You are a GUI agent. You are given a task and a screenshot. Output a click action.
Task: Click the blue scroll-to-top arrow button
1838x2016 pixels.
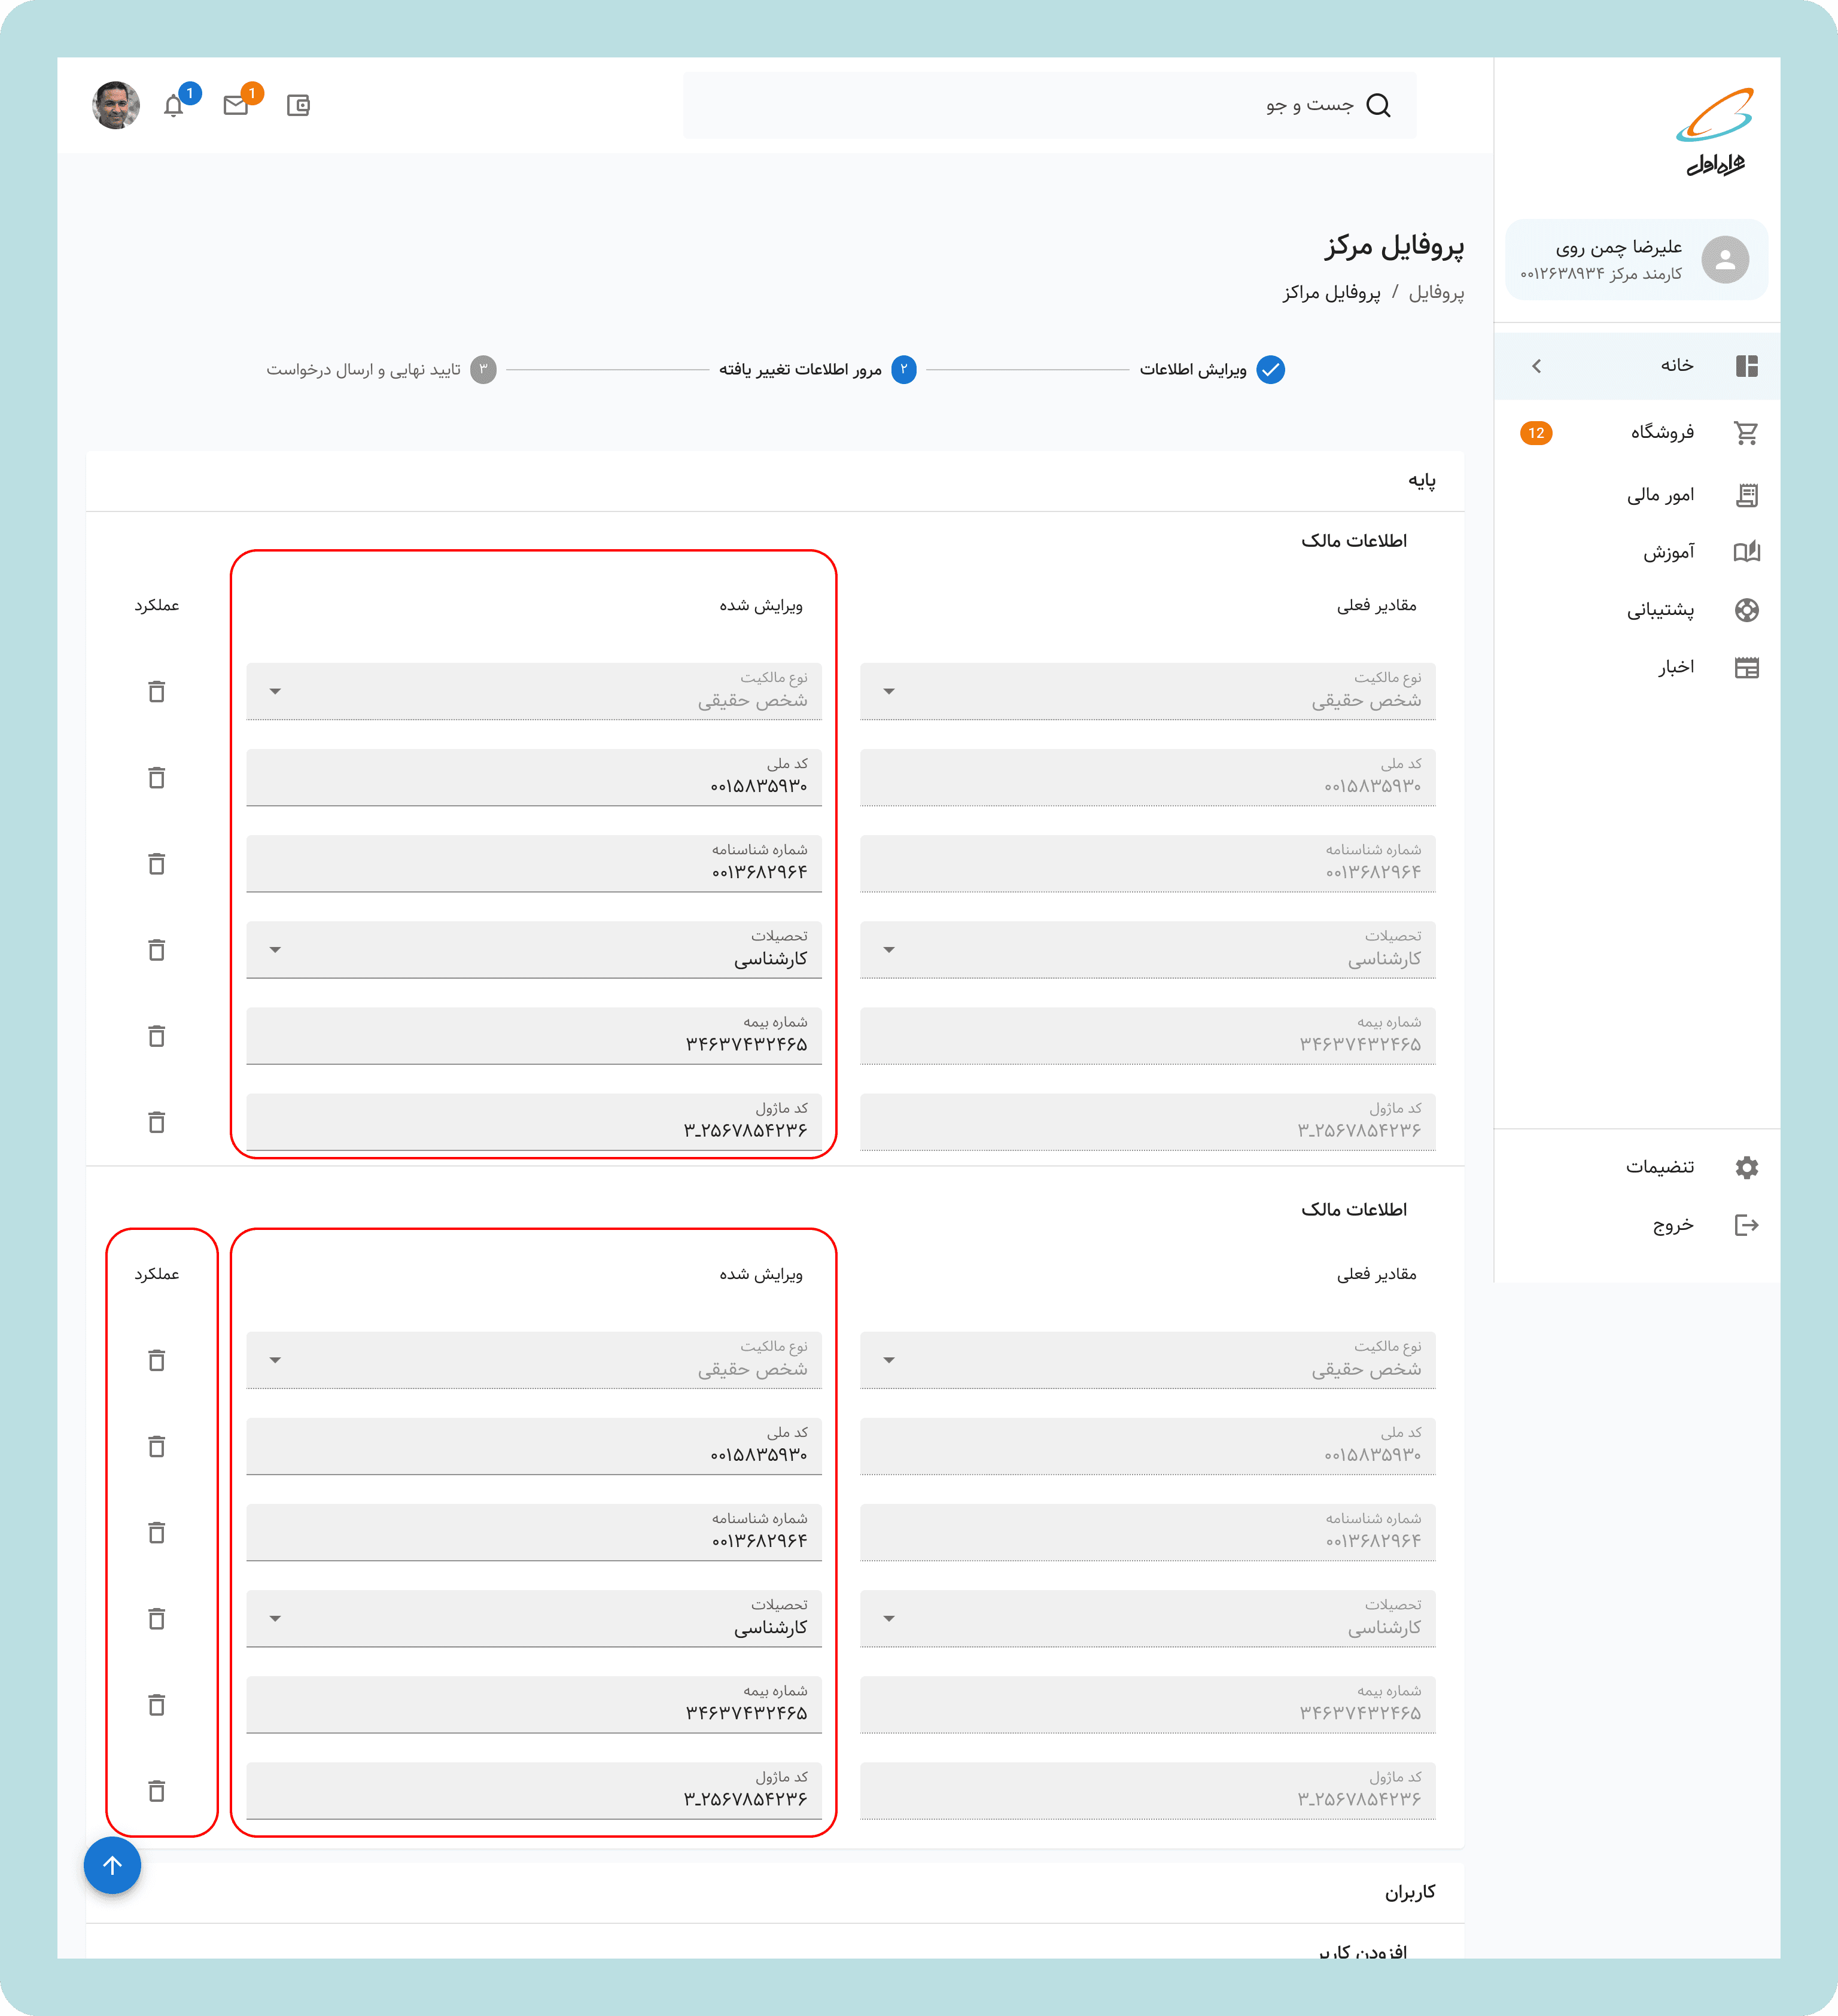[112, 1865]
